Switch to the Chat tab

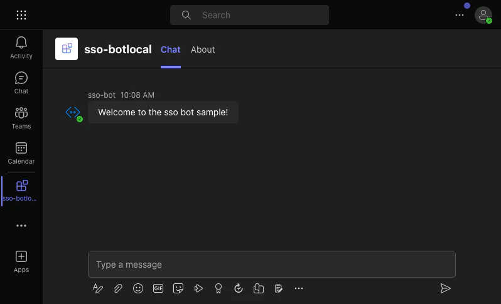click(170, 50)
